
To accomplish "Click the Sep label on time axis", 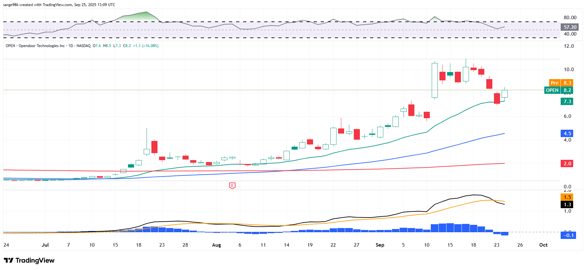I will [380, 245].
